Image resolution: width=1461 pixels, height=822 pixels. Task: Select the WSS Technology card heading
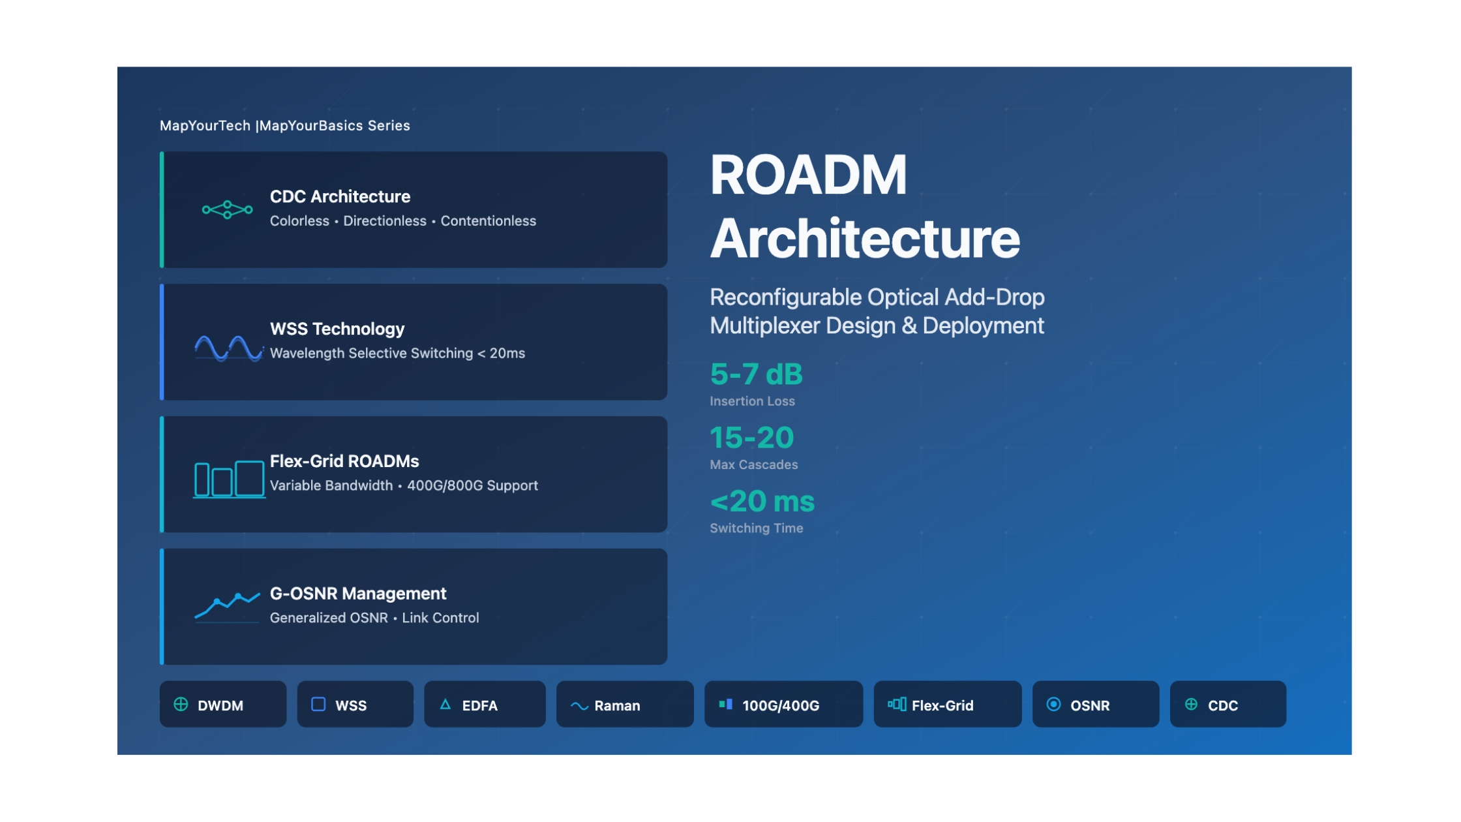tap(337, 329)
